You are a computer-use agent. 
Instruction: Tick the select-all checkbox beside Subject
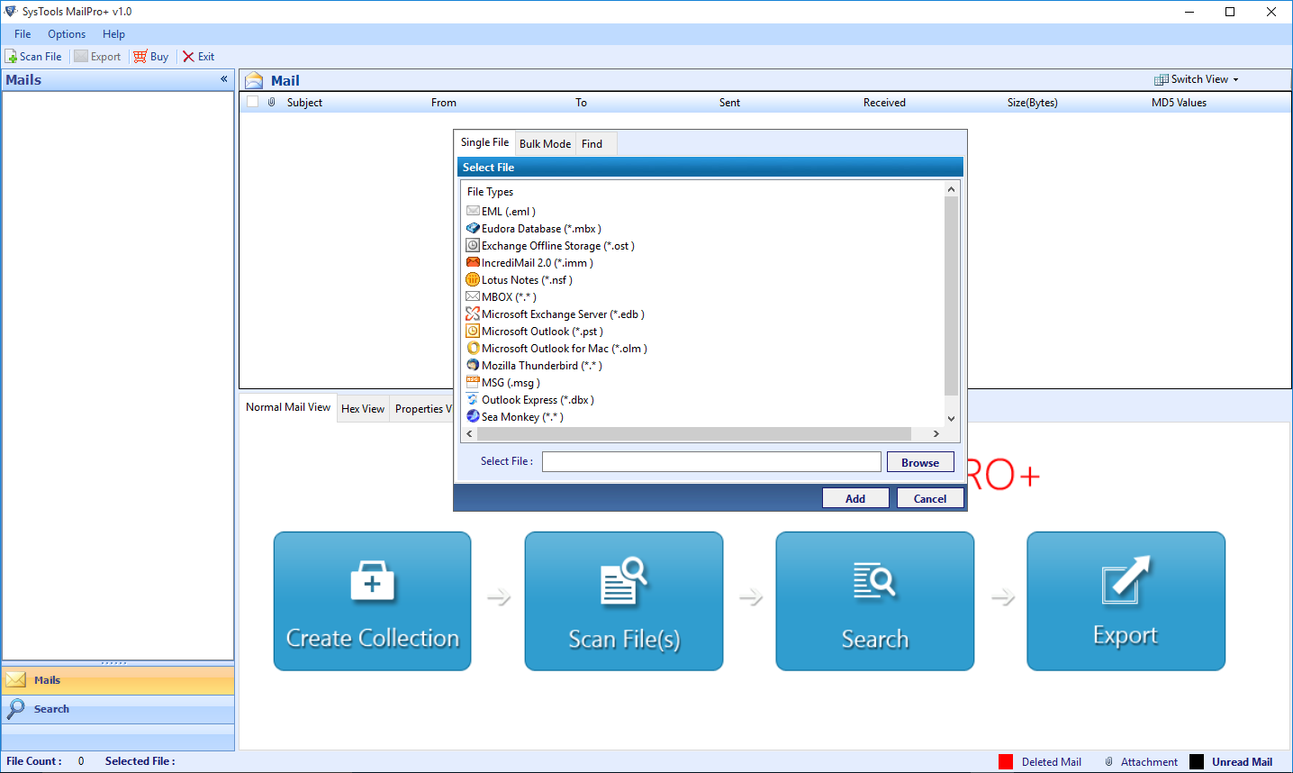pyautogui.click(x=253, y=102)
